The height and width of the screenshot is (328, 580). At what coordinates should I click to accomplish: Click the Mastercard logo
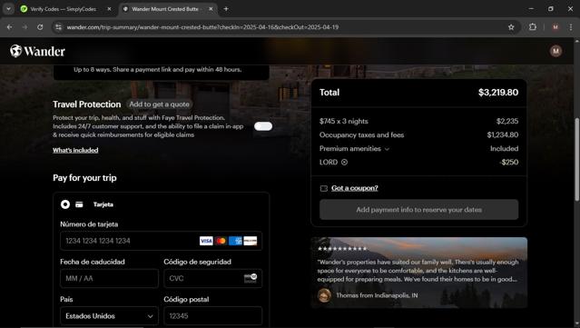[221, 241]
